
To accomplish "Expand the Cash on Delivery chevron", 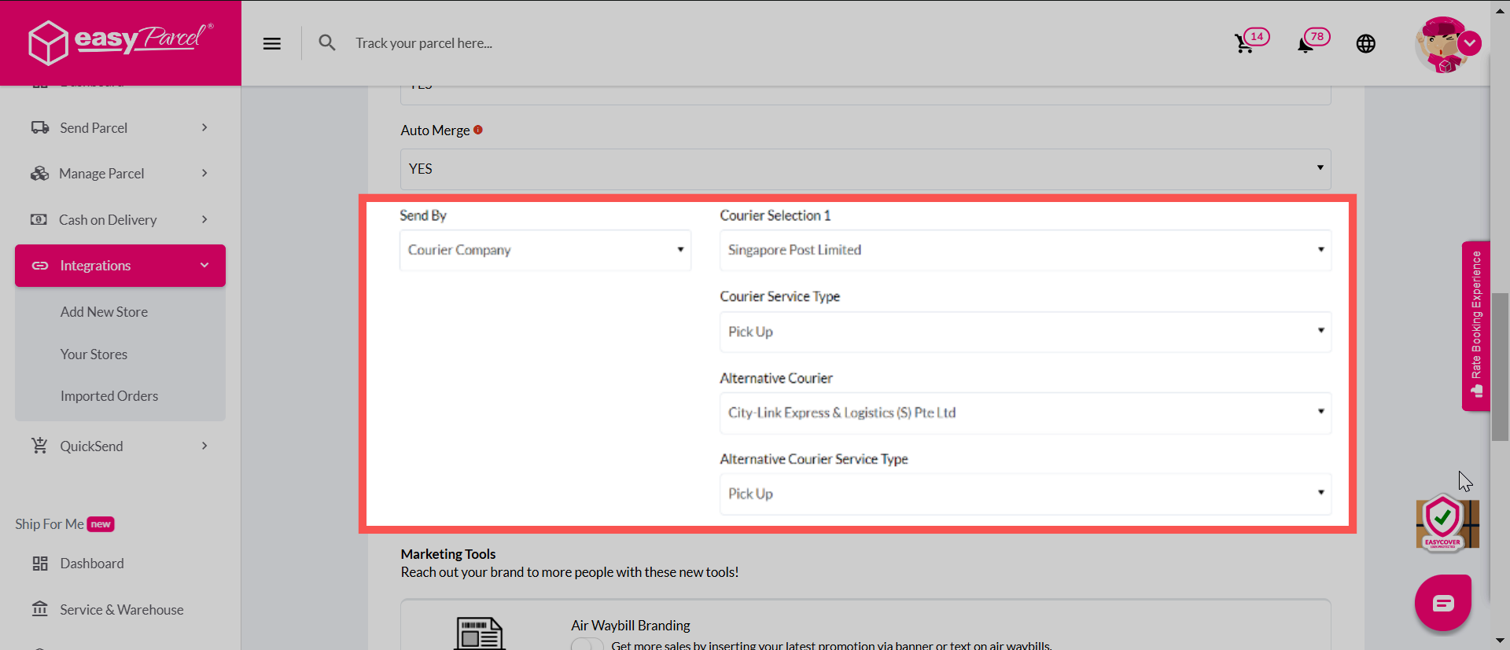I will point(204,219).
